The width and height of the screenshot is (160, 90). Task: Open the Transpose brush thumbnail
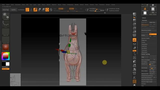[x=6, y=16]
